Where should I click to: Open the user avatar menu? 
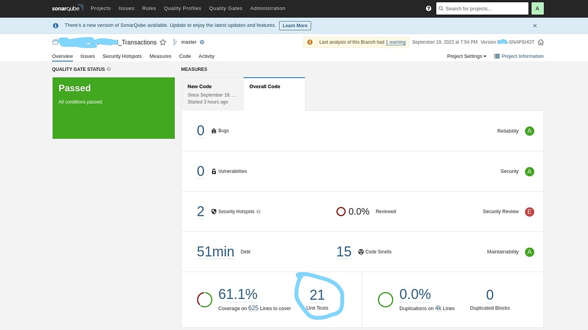pos(535,8)
